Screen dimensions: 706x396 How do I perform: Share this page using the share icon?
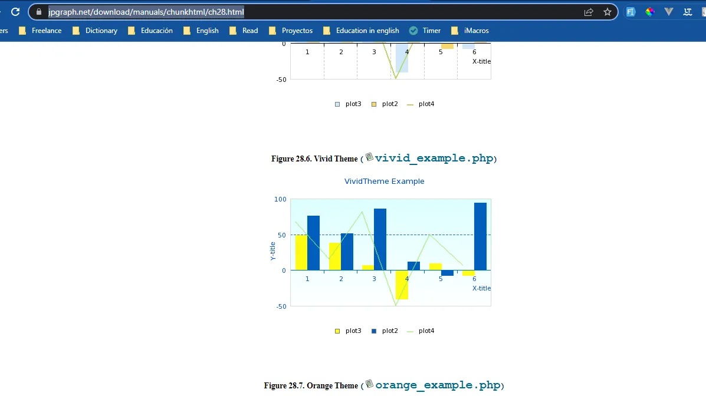click(x=589, y=12)
